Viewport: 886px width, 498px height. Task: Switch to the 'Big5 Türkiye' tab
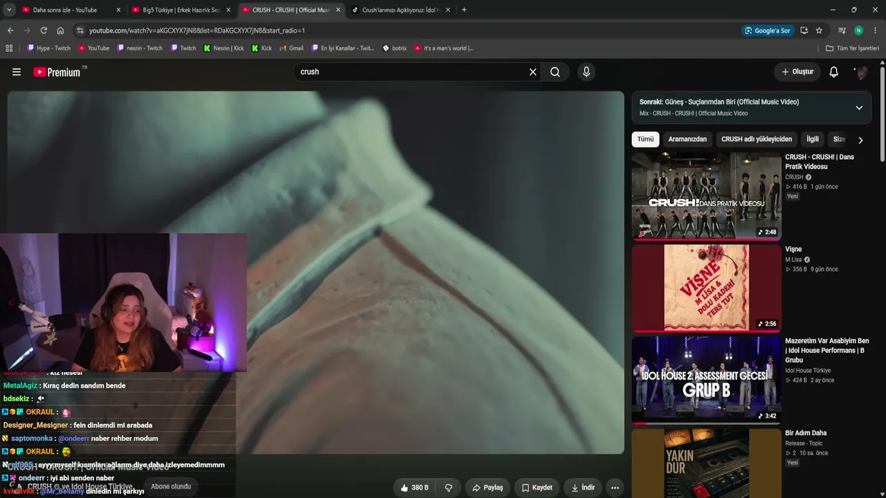(181, 10)
